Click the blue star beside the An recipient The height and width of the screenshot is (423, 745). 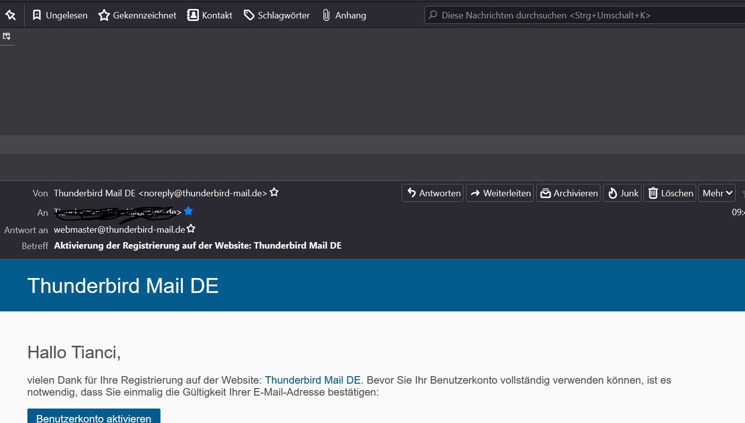coord(188,211)
